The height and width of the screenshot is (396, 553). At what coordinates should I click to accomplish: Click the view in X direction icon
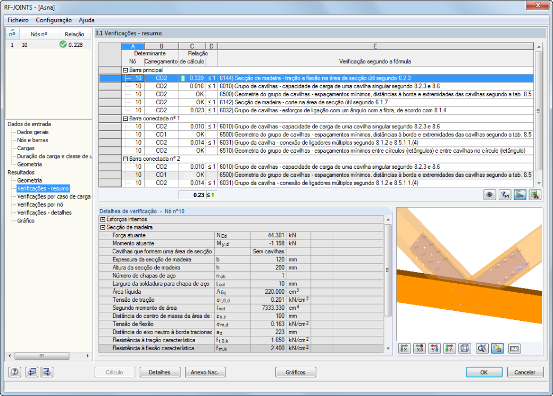404,349
